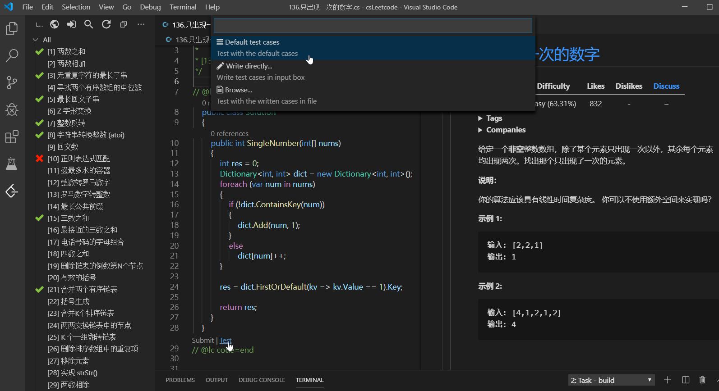This screenshot has height=391, width=719.
Task: Click the LeetCode globe endpoint icon
Action: click(x=55, y=24)
